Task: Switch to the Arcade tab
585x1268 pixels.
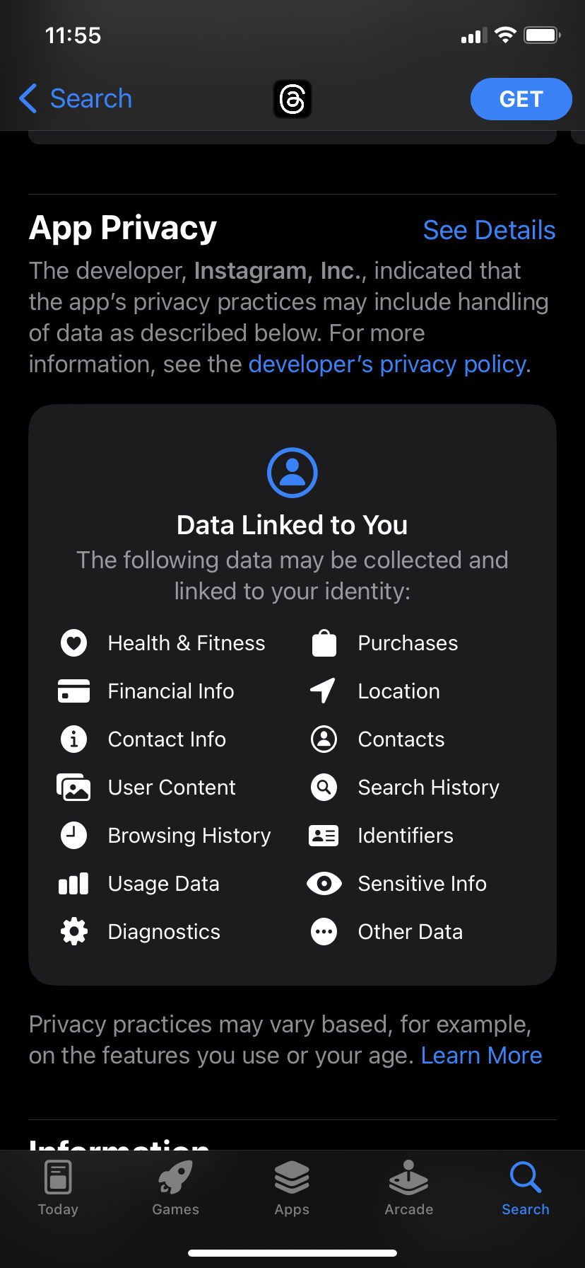Action: click(408, 1187)
